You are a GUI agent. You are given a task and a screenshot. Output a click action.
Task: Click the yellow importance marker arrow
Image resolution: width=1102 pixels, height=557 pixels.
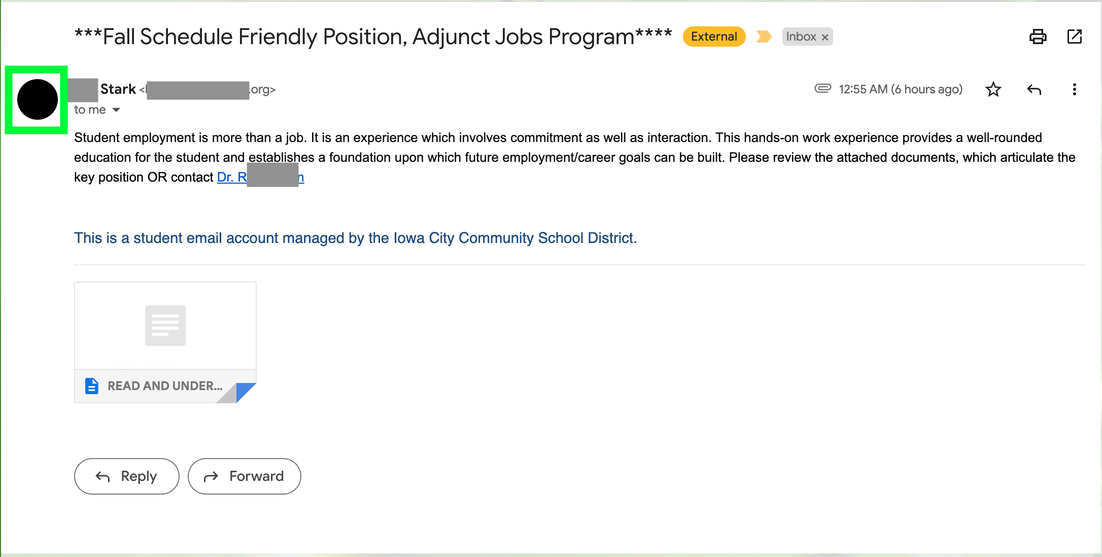click(x=763, y=37)
